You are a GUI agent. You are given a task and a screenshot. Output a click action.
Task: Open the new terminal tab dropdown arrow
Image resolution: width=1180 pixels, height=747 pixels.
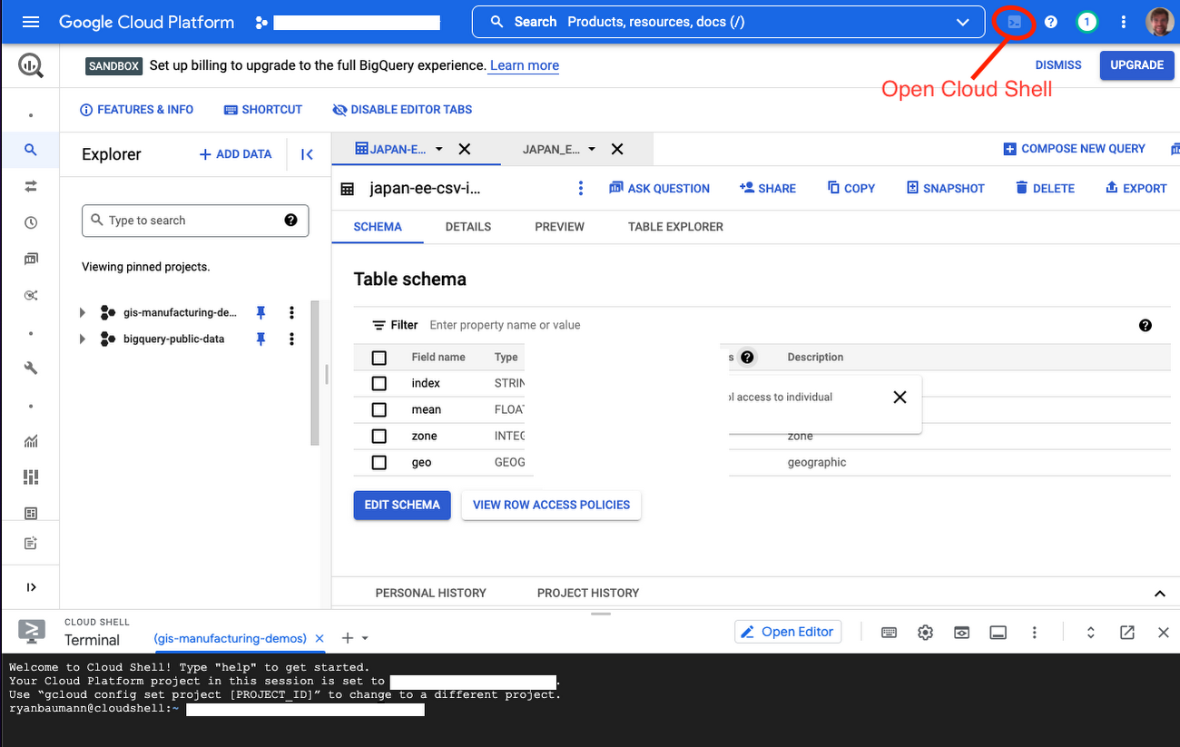point(365,639)
